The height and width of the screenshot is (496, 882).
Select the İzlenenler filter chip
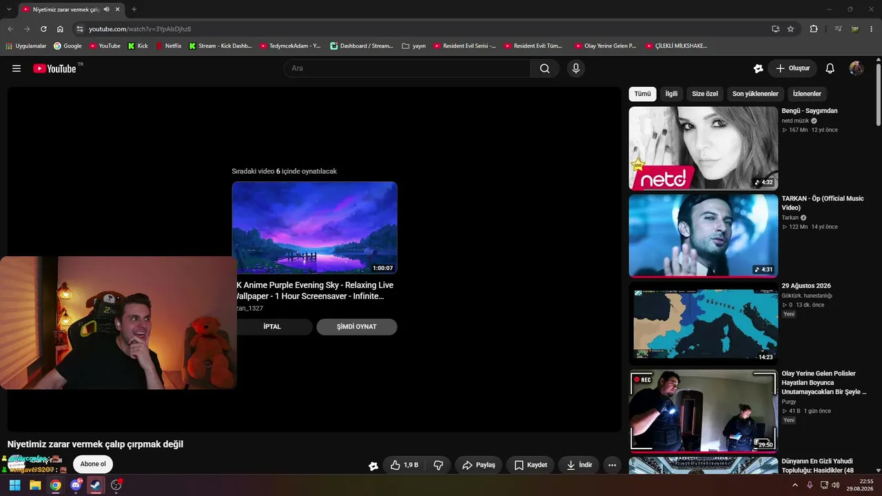pos(807,94)
